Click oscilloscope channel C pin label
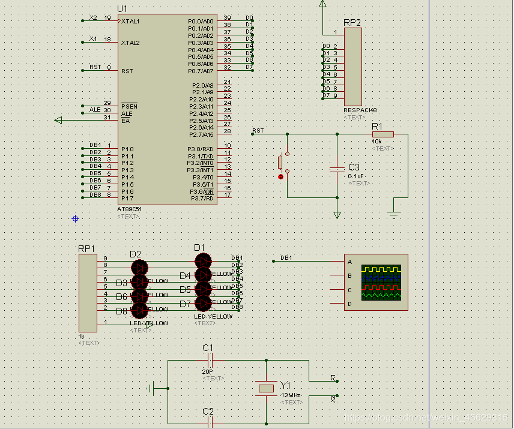The image size is (514, 429). click(x=349, y=290)
